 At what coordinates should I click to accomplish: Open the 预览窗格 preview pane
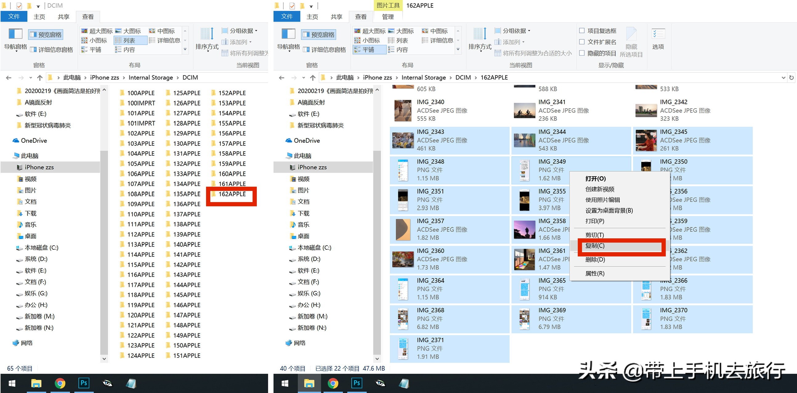(x=319, y=34)
